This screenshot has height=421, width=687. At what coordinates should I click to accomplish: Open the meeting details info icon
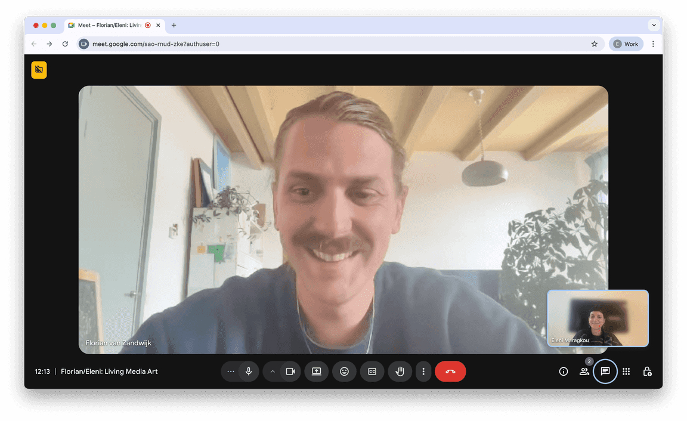point(564,372)
